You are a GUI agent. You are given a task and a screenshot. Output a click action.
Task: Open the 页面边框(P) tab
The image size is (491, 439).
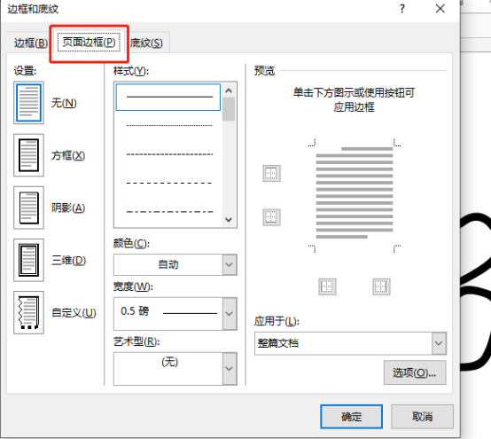click(89, 42)
